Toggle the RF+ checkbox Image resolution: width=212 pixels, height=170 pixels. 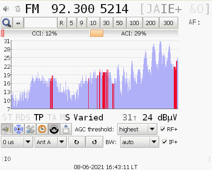click(163, 129)
